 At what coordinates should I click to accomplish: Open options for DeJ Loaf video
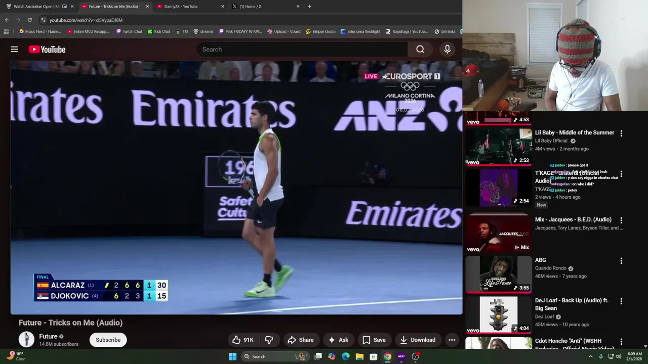pyautogui.click(x=621, y=301)
